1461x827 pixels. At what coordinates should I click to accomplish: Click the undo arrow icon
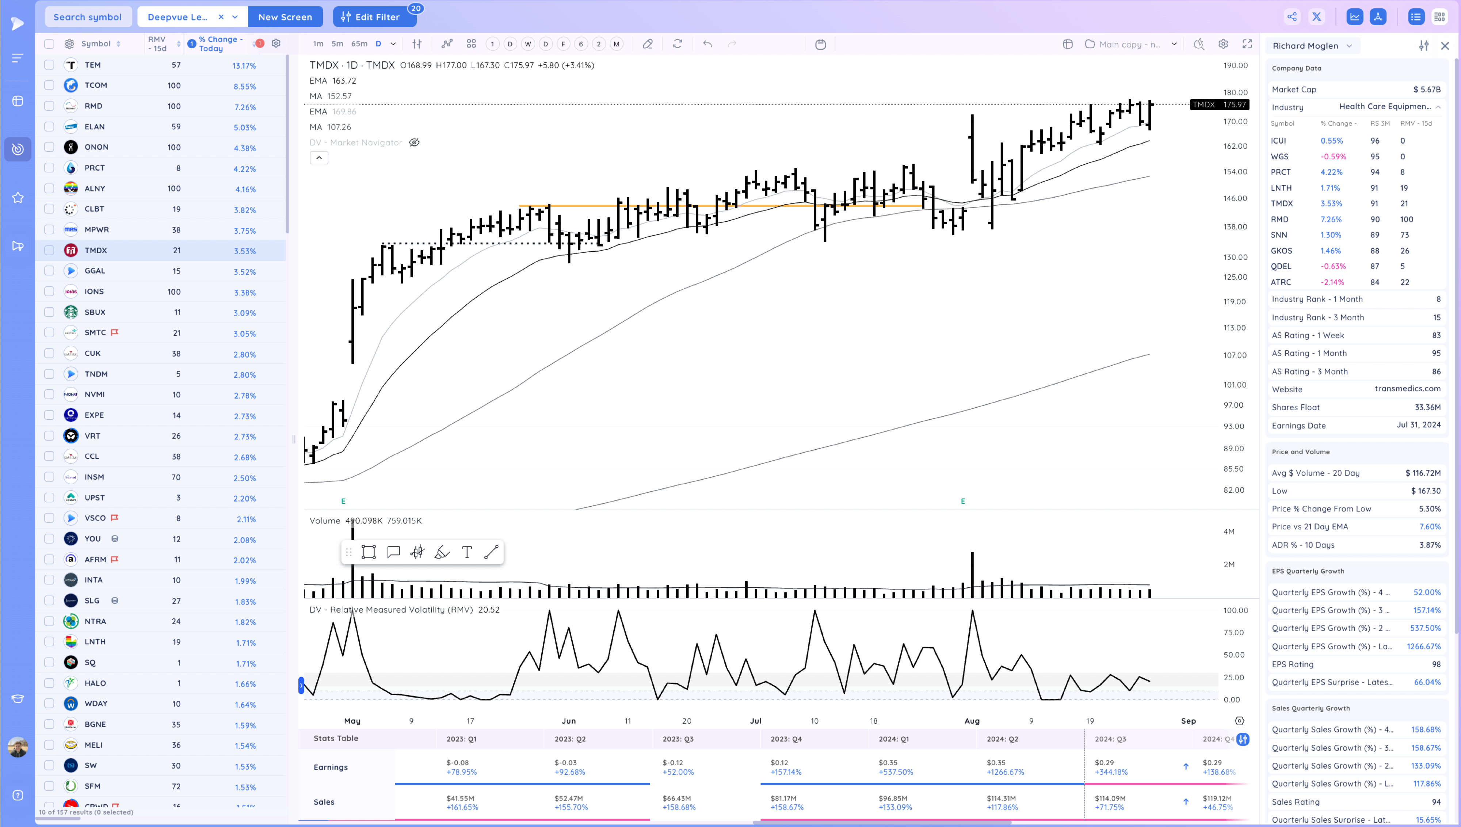click(707, 44)
